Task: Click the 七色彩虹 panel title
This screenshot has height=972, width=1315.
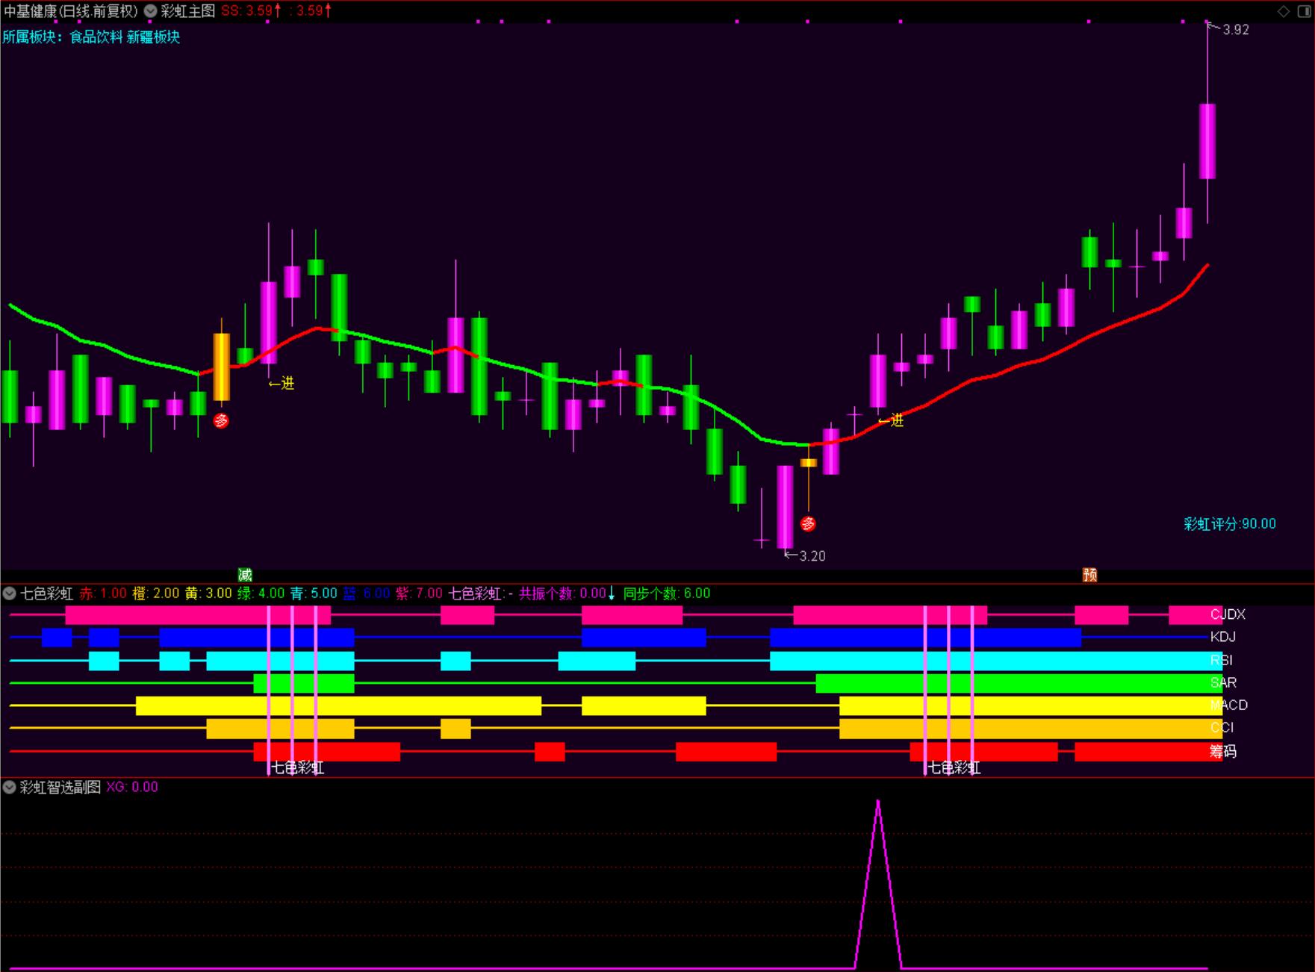Action: coord(47,594)
